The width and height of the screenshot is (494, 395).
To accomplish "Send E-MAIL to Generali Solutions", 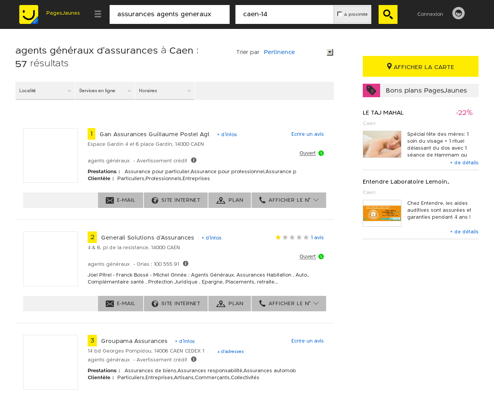I will (x=121, y=304).
